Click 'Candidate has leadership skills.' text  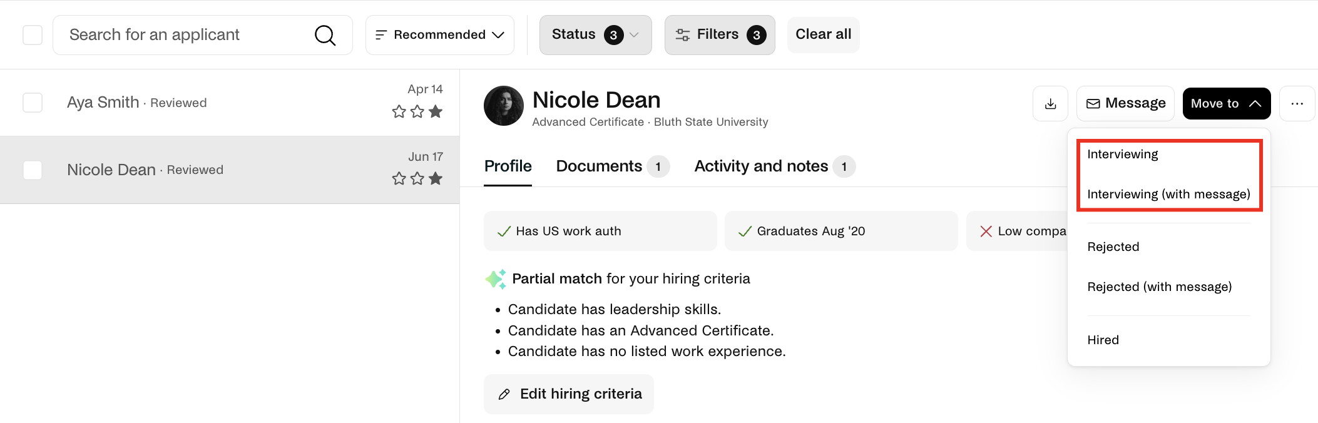click(x=615, y=310)
